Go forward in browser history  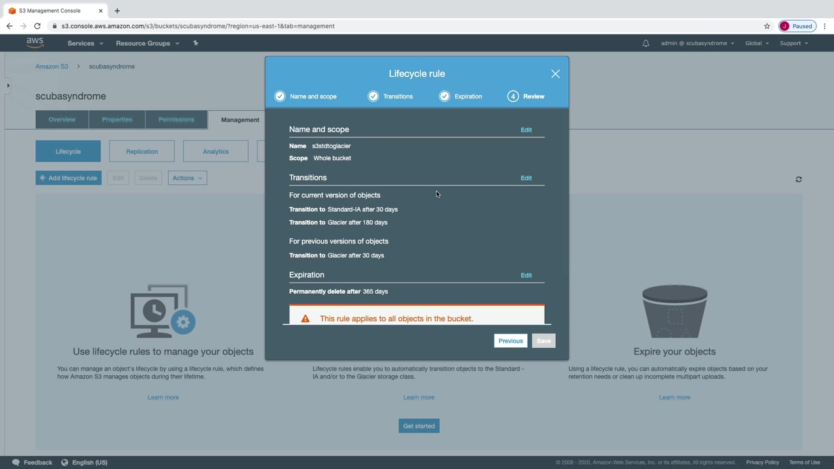point(23,26)
